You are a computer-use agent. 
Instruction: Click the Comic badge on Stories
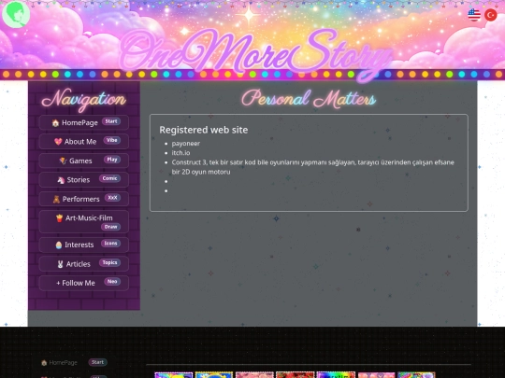click(x=109, y=178)
